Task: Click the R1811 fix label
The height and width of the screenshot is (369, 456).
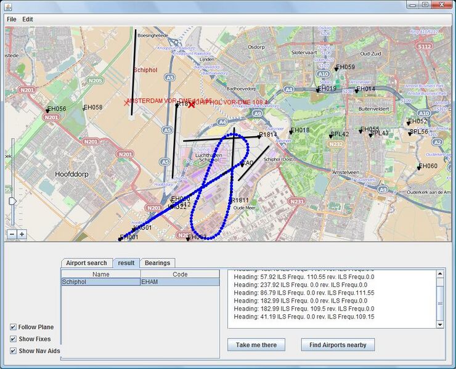Action: tap(240, 200)
